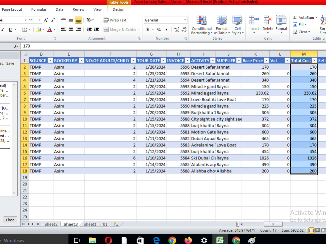
Task: Click the Insert cells icon
Action: coord(254,21)
